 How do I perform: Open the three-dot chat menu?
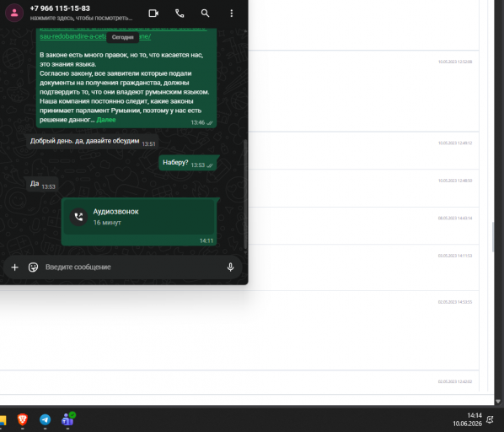[x=232, y=13]
